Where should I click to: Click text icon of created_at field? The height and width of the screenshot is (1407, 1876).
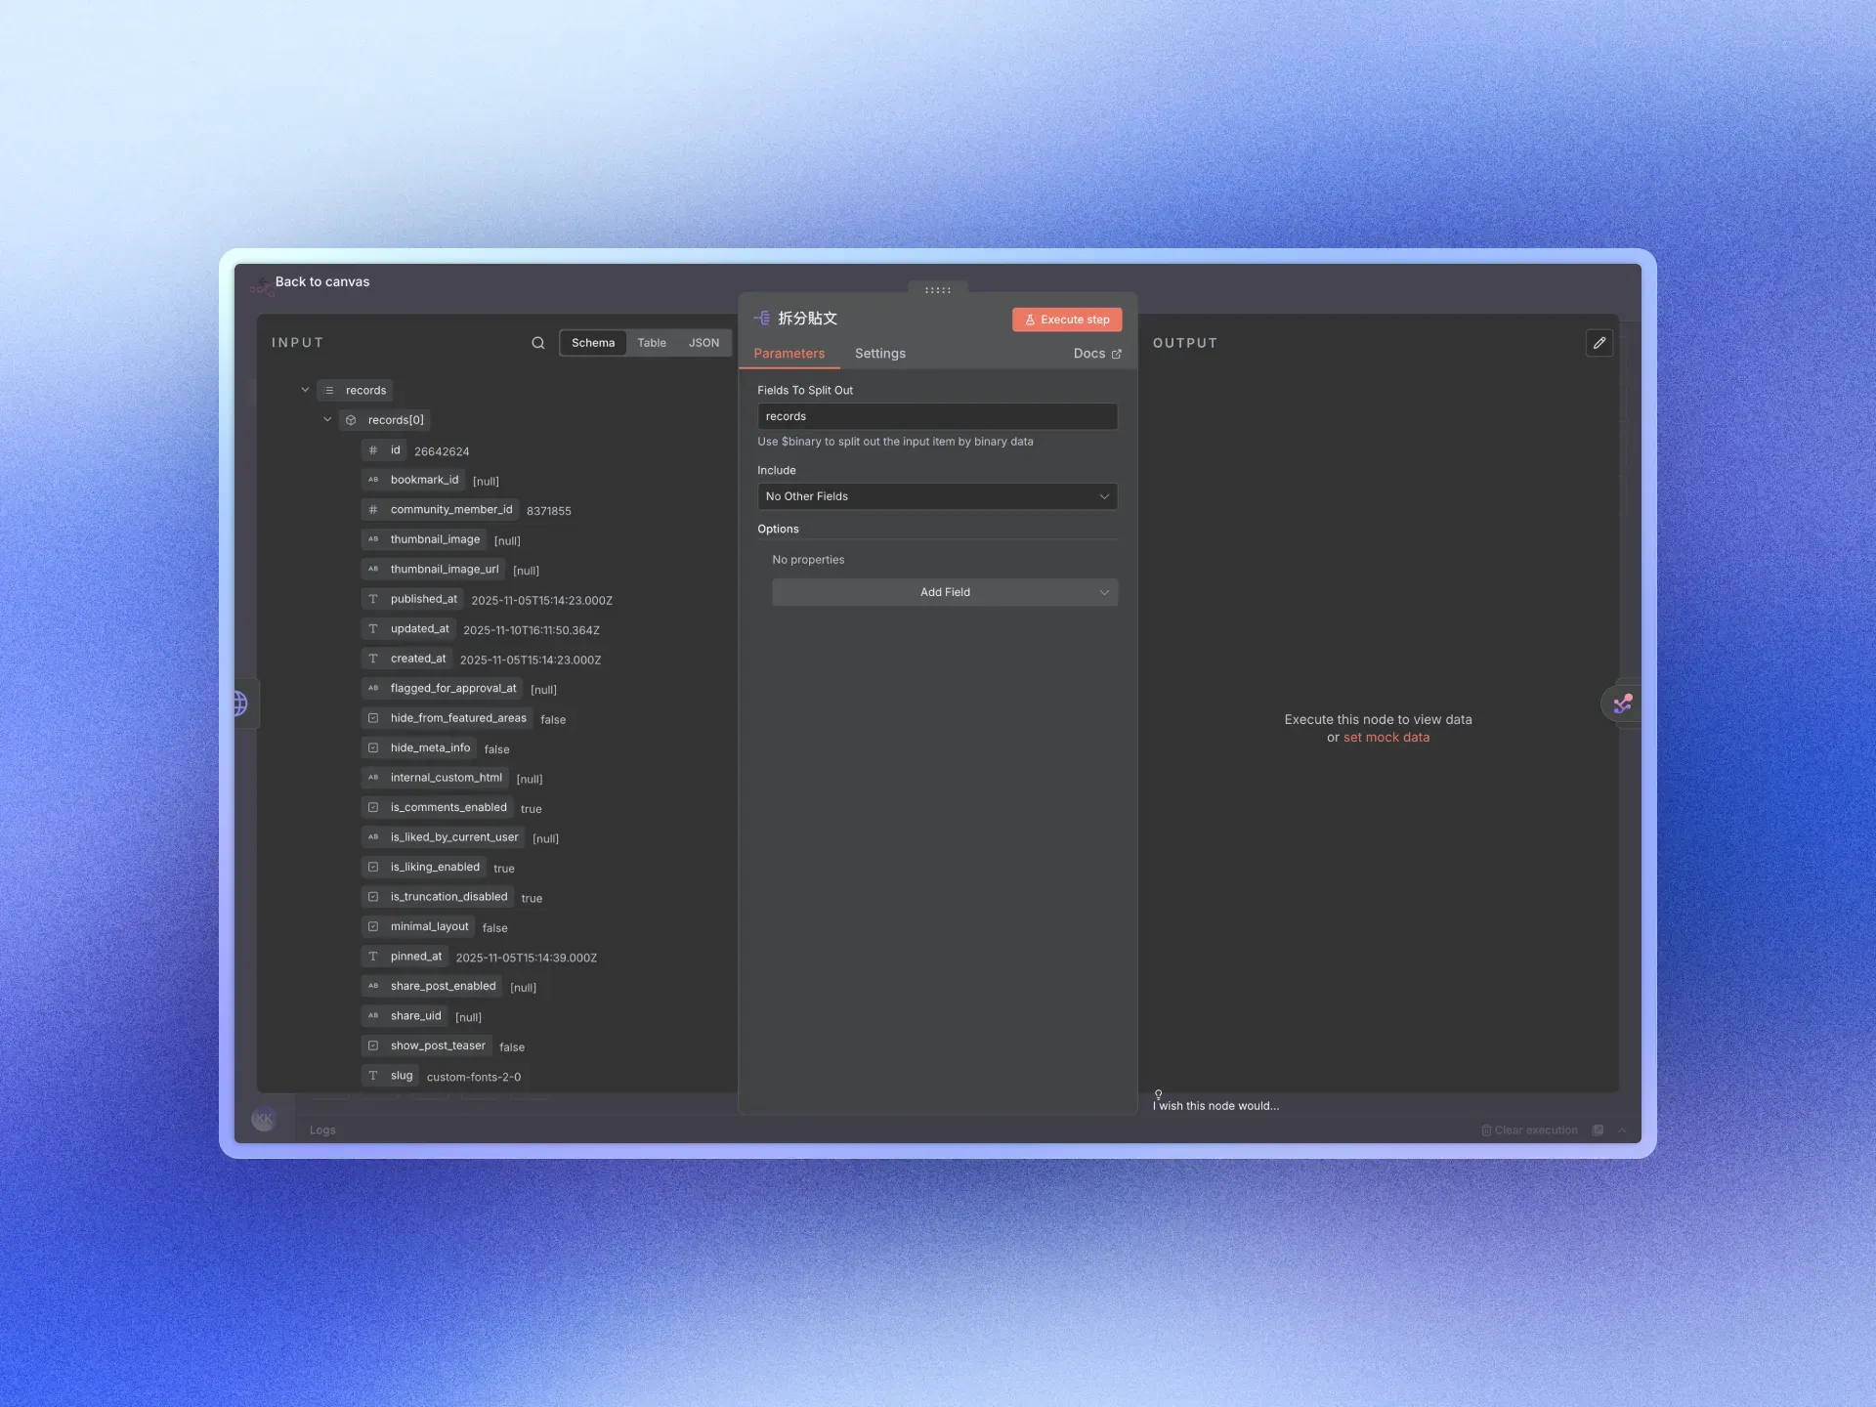point(372,659)
